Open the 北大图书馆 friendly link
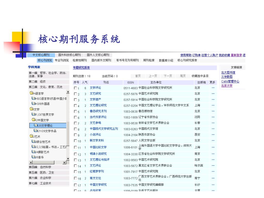264x198 pixels. [228, 72]
